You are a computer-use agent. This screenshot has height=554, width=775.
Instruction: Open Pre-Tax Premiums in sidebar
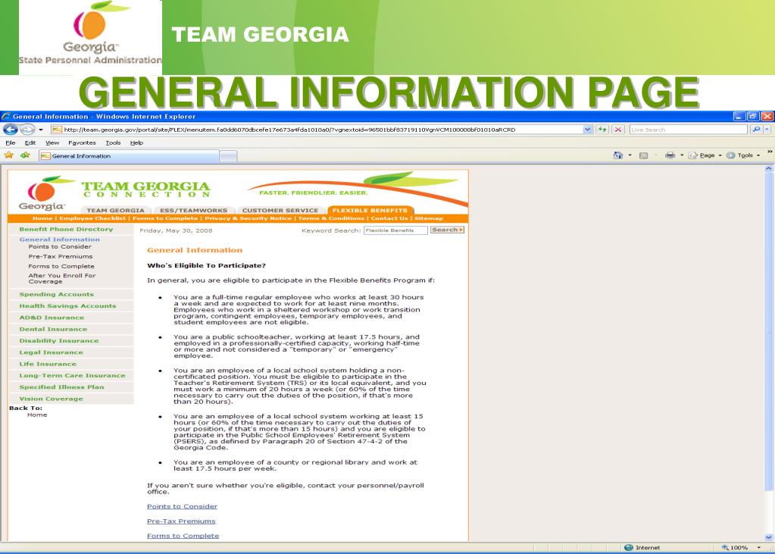coord(61,256)
